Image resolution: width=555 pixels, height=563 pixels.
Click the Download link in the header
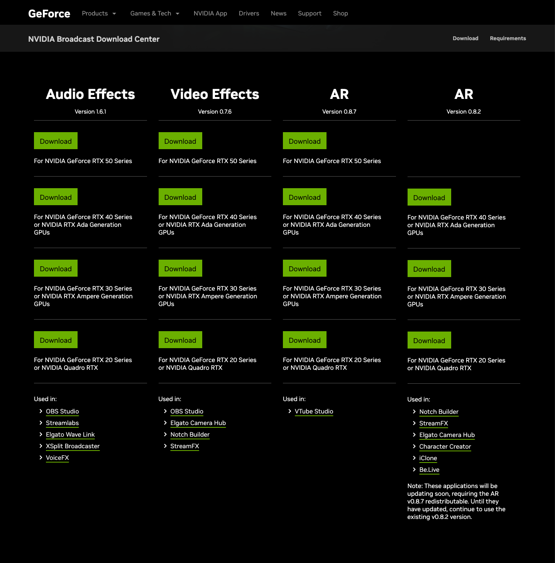[x=465, y=38]
